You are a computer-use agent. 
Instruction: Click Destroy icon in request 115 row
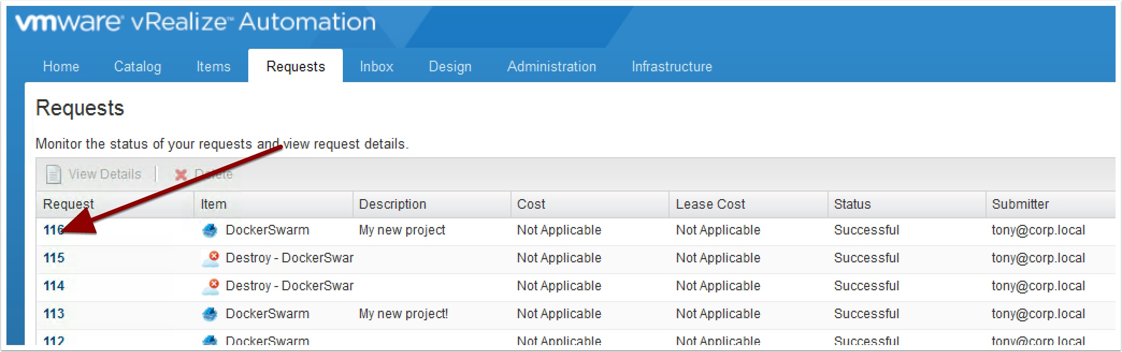[x=211, y=259]
